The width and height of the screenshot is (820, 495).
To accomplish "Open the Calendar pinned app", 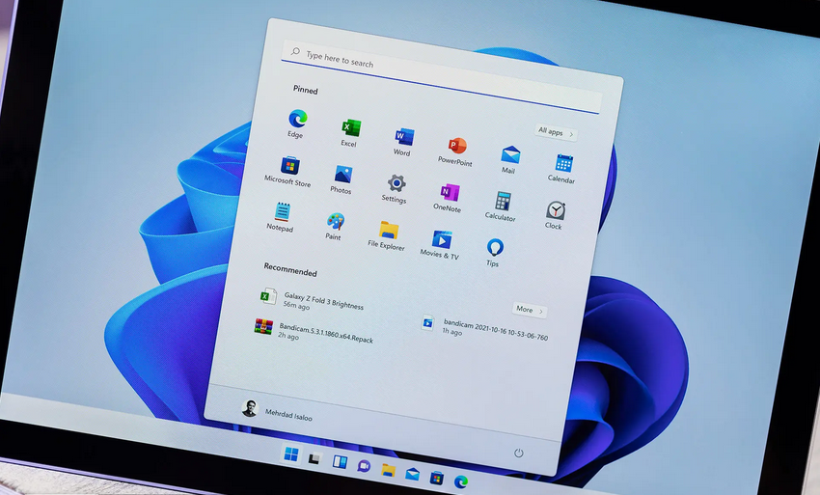I will (x=562, y=169).
